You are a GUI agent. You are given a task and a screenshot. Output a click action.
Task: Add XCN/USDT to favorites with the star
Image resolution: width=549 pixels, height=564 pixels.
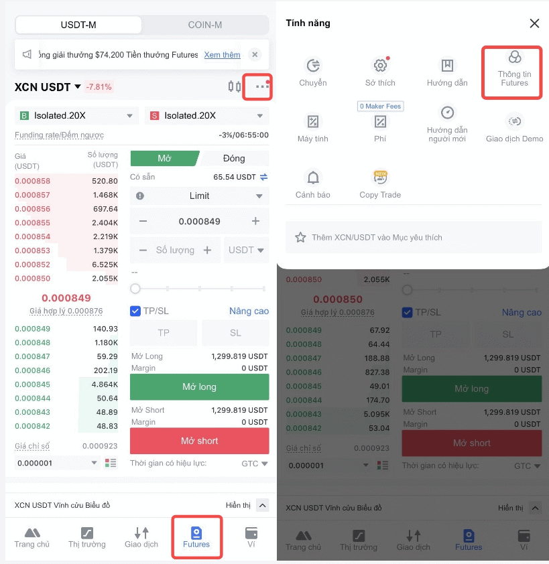300,237
